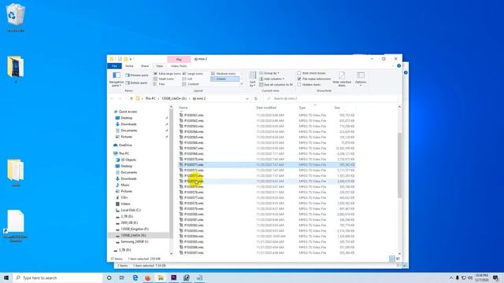Switch layout to Large icons

(x=193, y=73)
